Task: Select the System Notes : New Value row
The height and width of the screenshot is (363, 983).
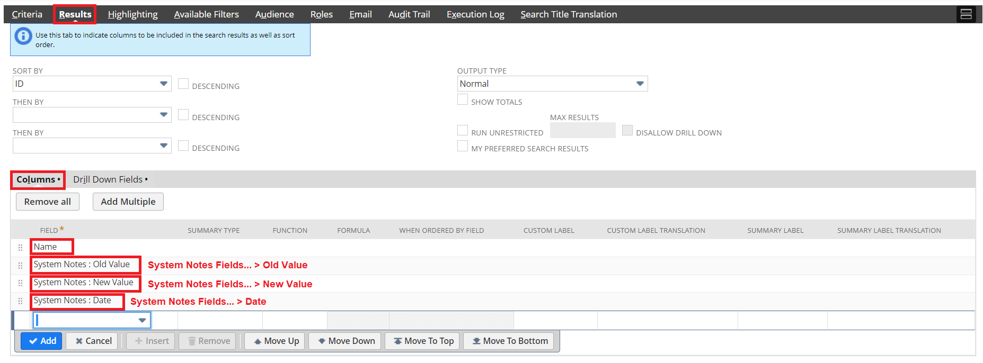Action: click(493, 284)
